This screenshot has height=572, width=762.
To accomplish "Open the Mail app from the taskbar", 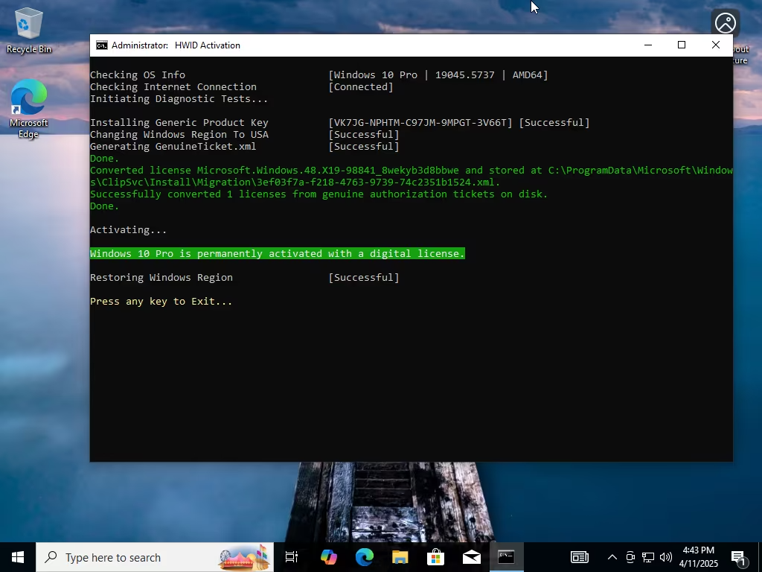I will tap(471, 557).
